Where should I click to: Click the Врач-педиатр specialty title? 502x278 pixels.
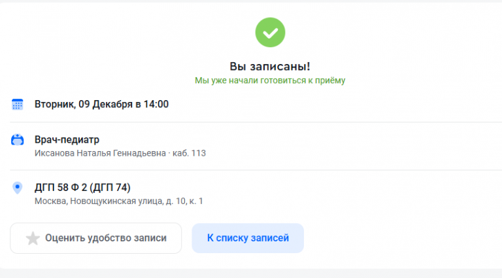click(67, 139)
